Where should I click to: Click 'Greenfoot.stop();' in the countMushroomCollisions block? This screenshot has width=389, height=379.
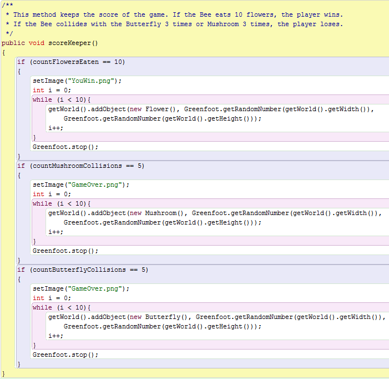65,251
